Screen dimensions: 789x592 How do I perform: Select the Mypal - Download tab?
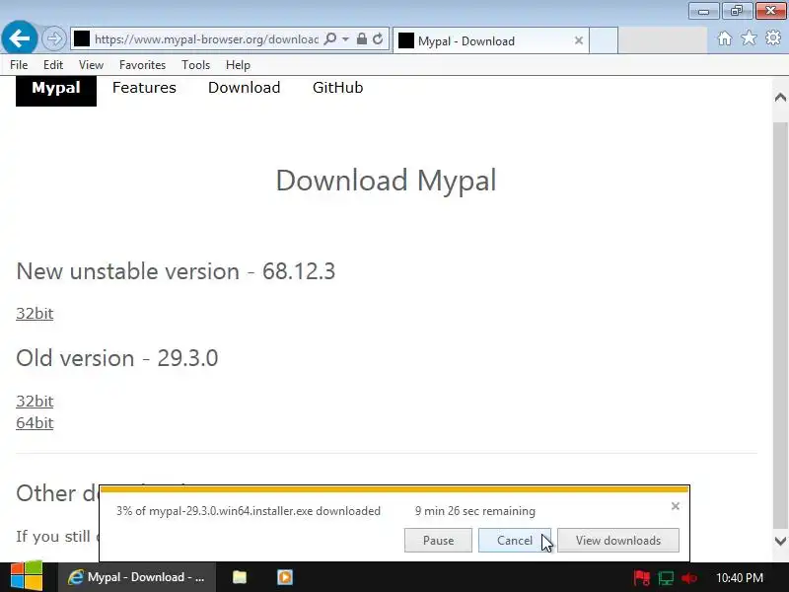tap(490, 40)
